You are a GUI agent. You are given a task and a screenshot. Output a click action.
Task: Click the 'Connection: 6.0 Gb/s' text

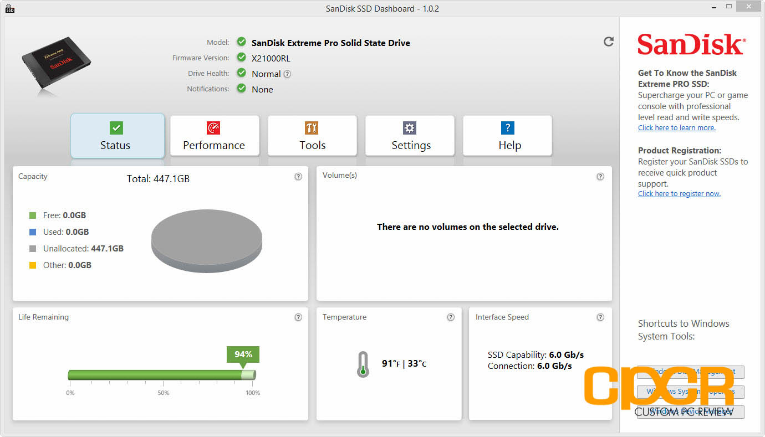click(x=530, y=366)
